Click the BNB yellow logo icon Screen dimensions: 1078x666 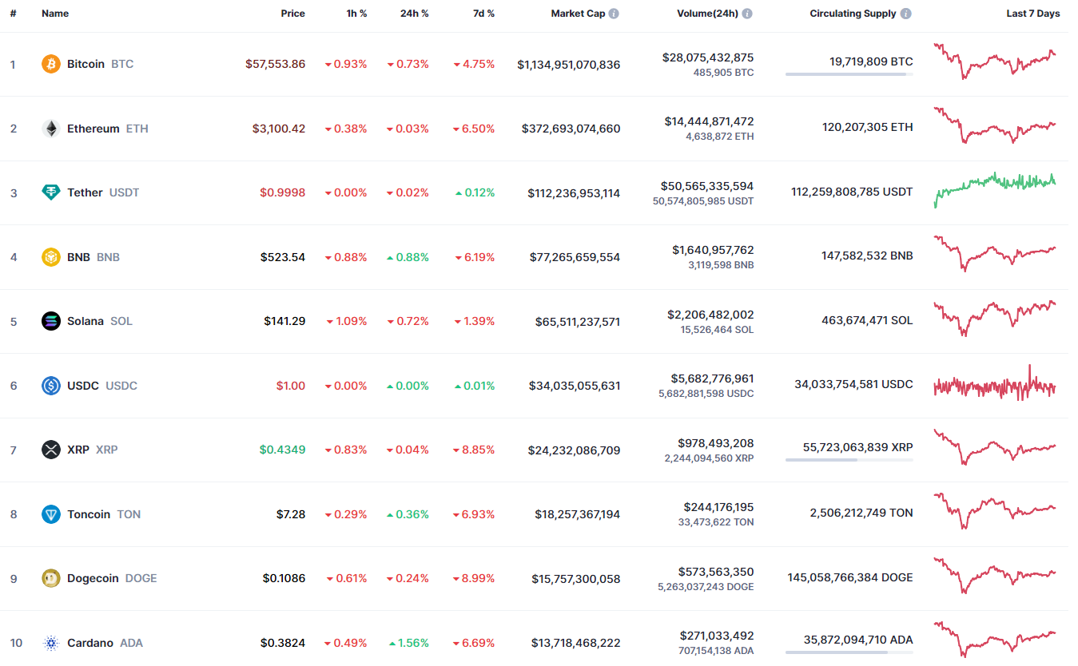(x=51, y=257)
